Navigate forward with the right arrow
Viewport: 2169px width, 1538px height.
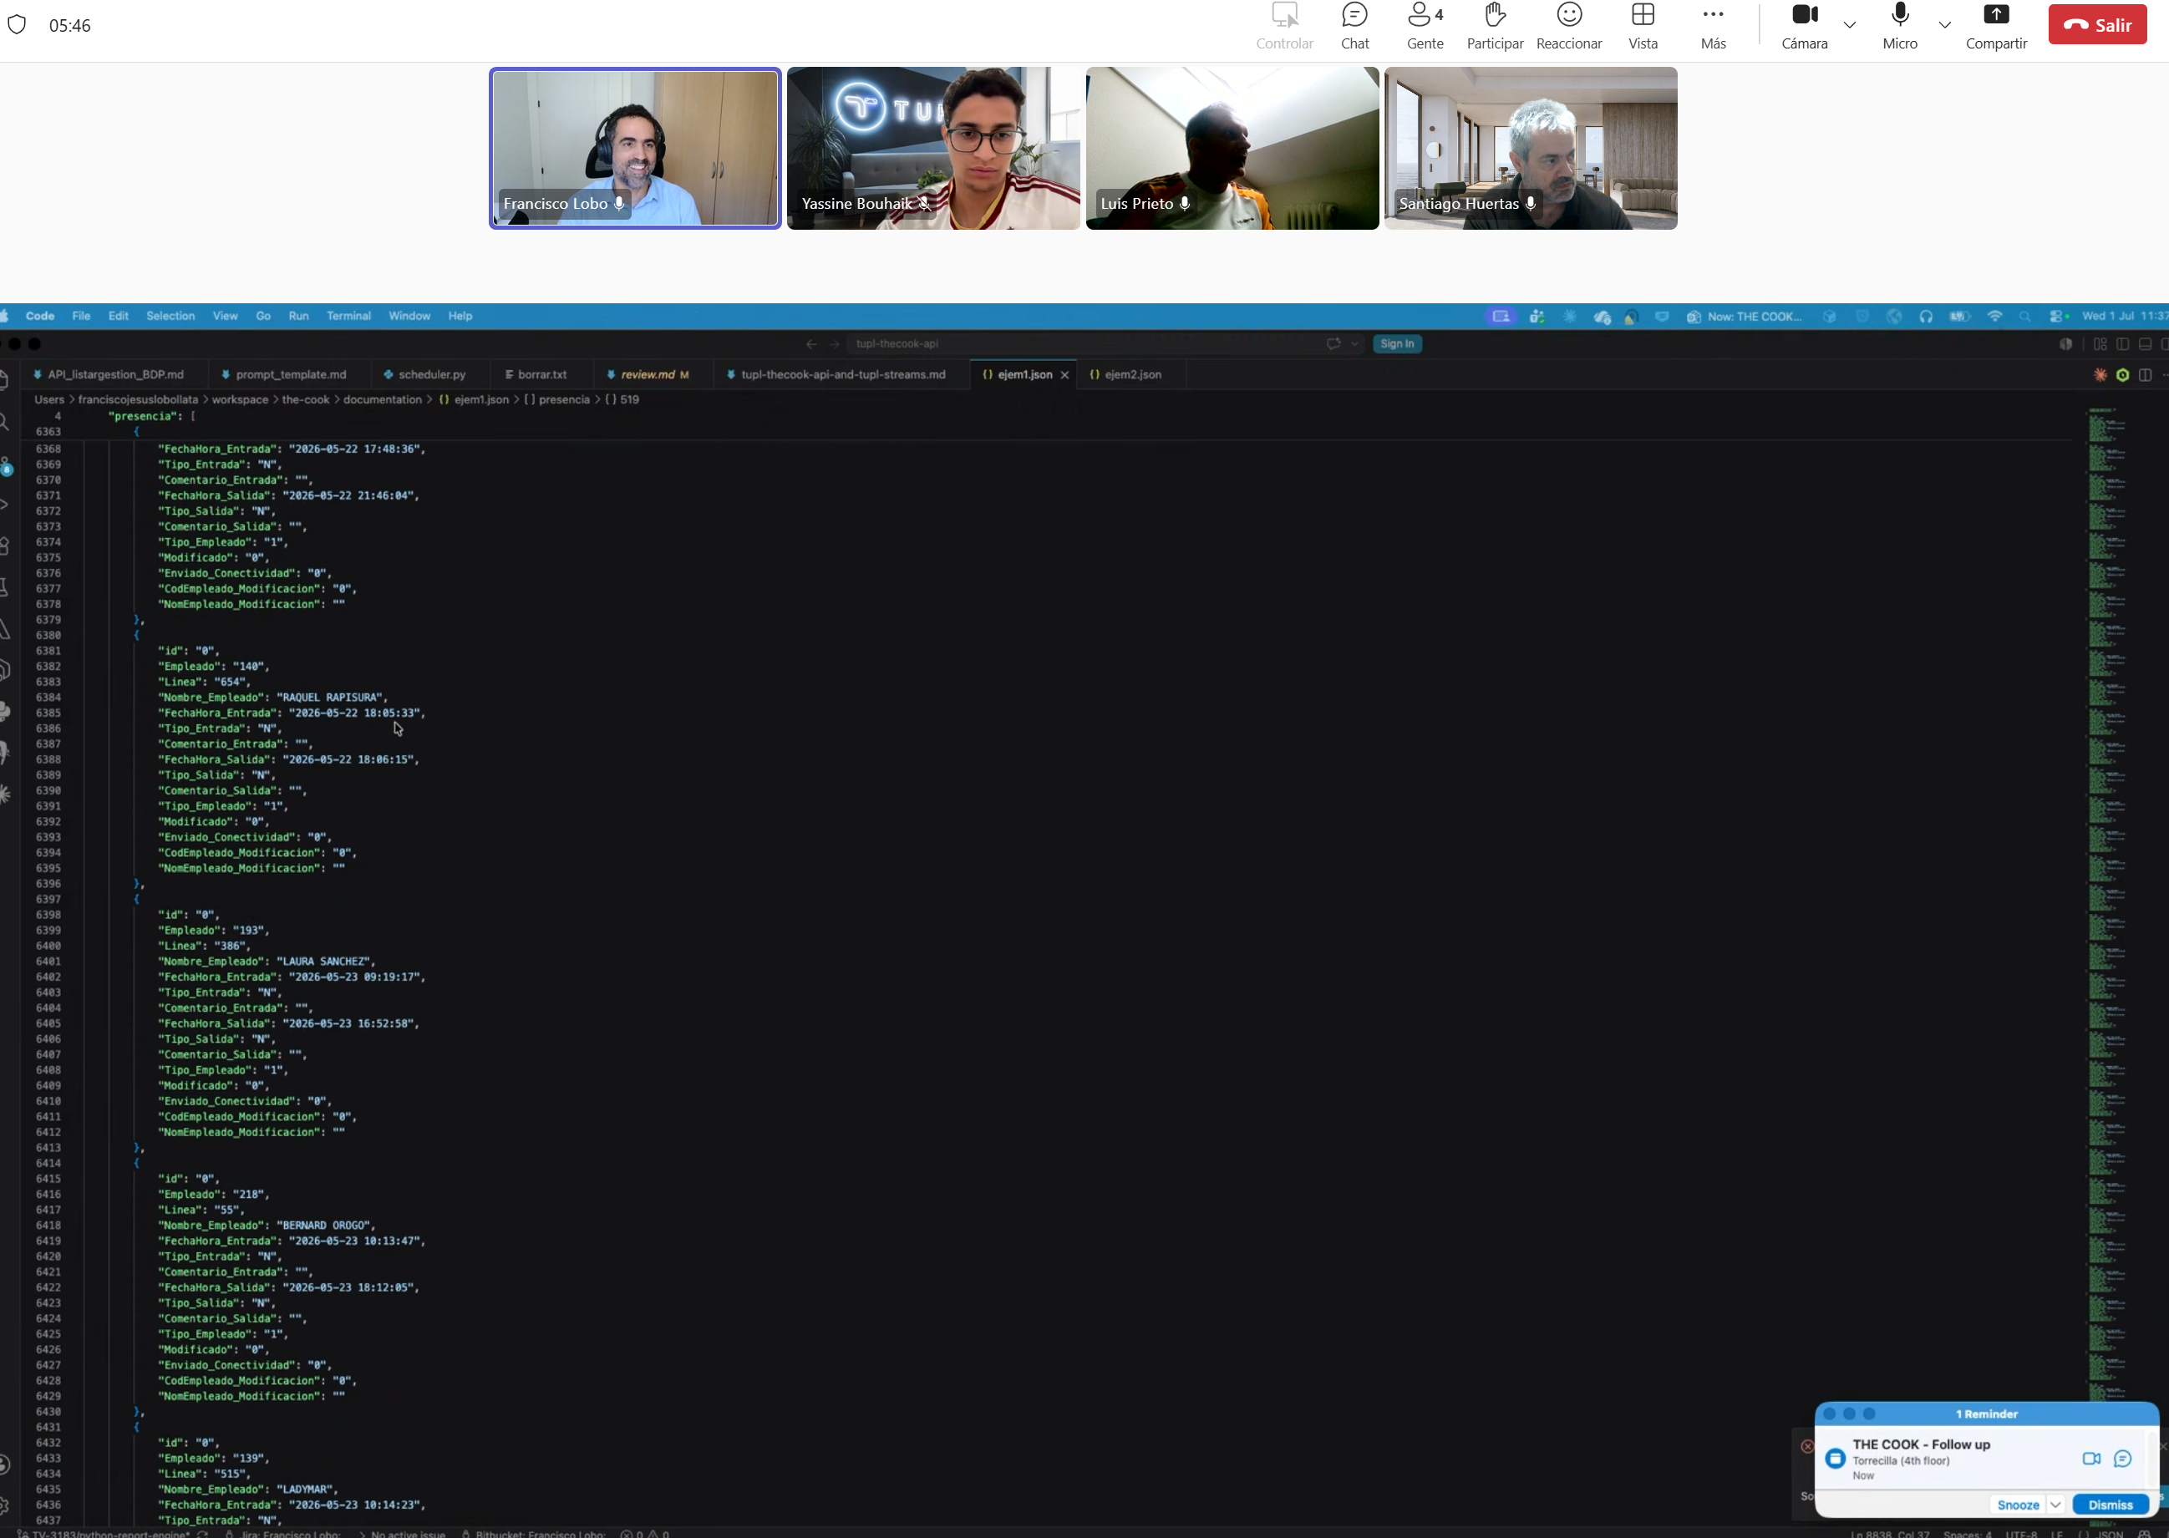[x=834, y=344]
